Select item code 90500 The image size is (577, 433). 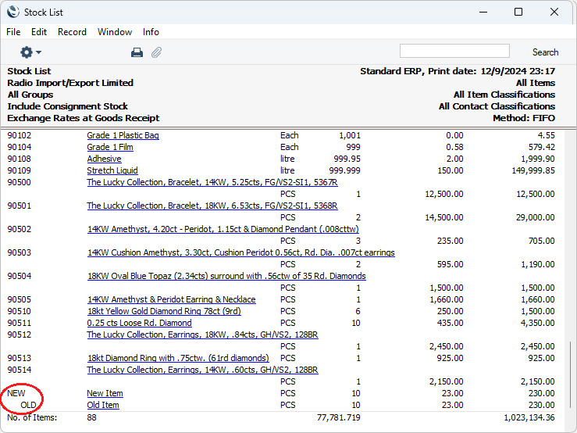(20, 182)
